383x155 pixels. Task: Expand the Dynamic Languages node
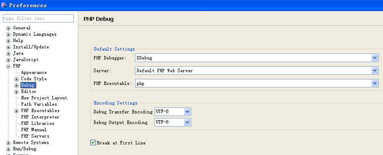coord(8,34)
